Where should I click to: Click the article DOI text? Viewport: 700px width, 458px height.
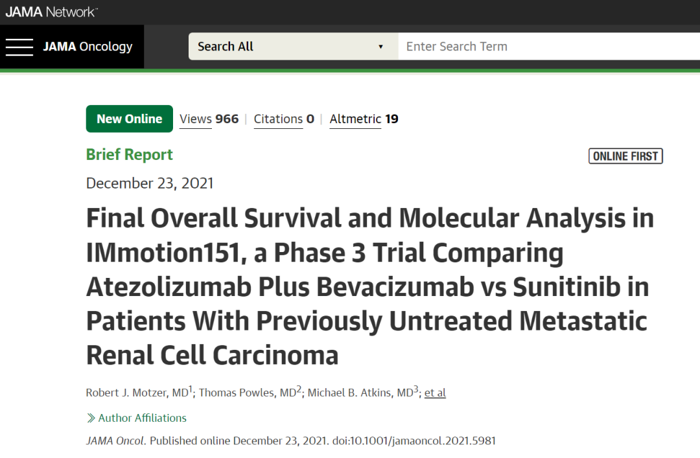click(414, 441)
